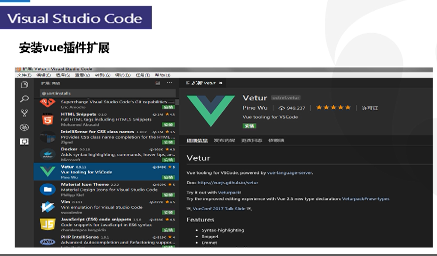The image size is (437, 256).
Task: Click the JS code snippets icon
Action: coord(48,224)
